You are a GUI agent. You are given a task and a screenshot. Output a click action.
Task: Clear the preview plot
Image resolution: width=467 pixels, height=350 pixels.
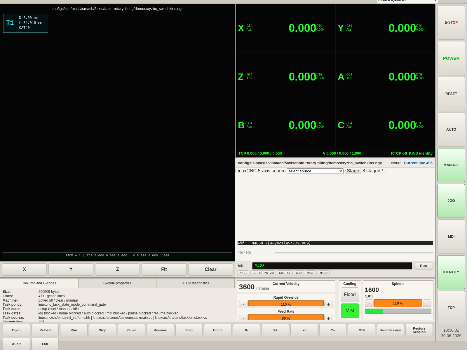click(210, 269)
